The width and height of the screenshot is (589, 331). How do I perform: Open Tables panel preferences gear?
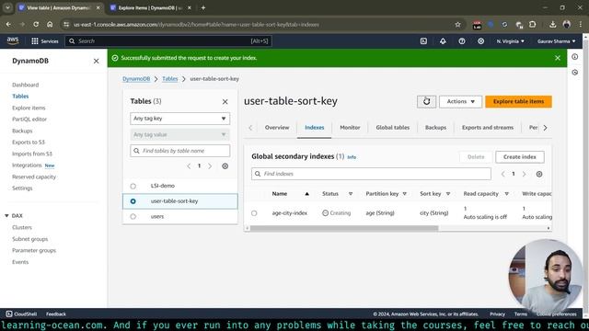pyautogui.click(x=225, y=165)
